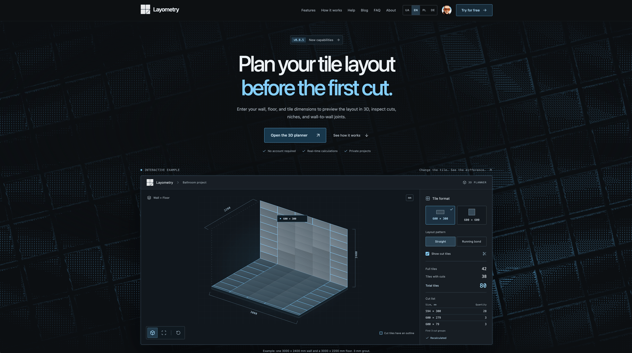Select the 3D cube view tool

pos(152,333)
